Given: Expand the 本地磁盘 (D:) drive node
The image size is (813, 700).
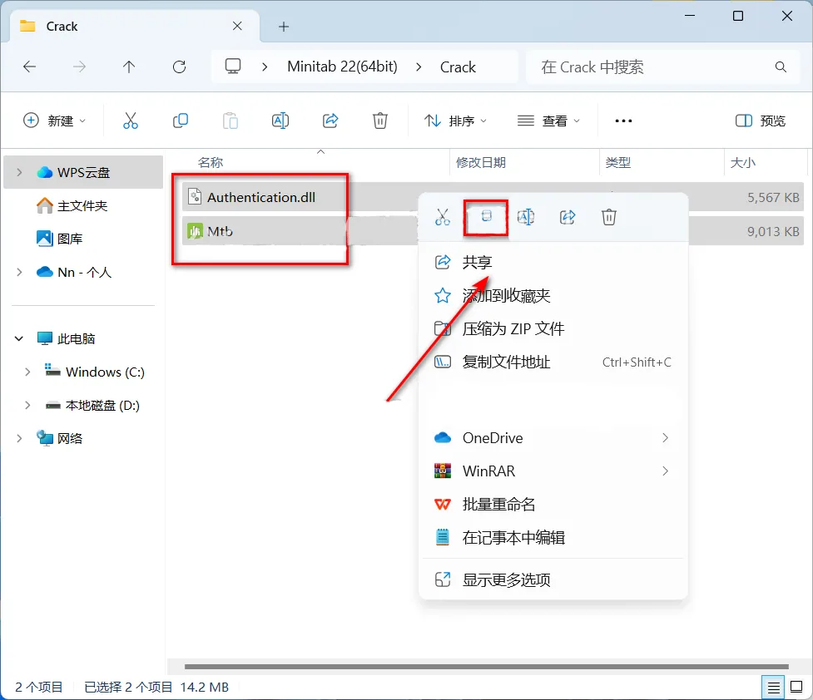Looking at the screenshot, I should (x=28, y=405).
